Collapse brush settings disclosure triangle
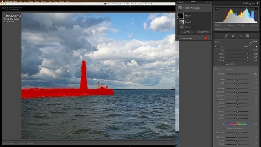261x147 pixels. [x=257, y=47]
